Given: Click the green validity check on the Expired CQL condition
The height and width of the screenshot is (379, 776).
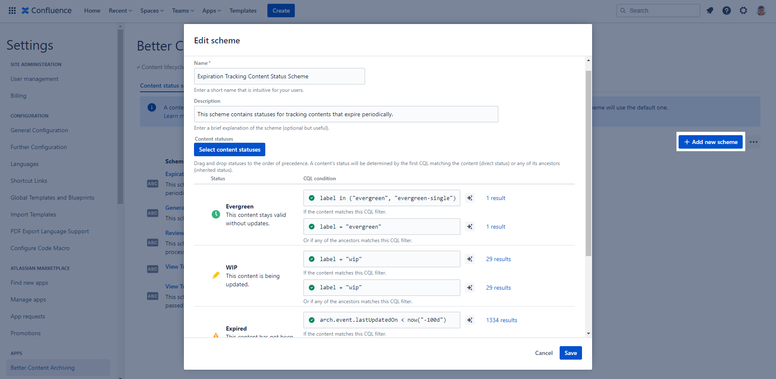Looking at the screenshot, I should (x=312, y=320).
